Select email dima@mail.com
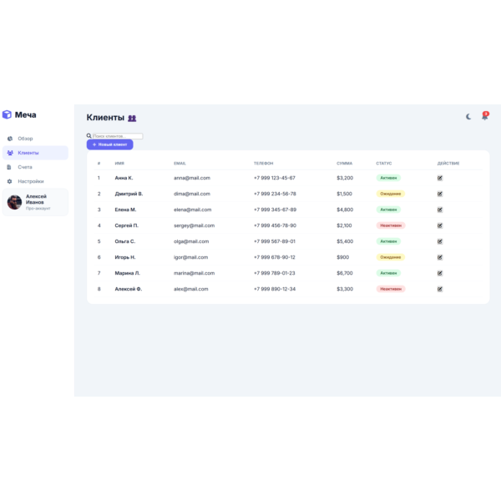 point(192,194)
